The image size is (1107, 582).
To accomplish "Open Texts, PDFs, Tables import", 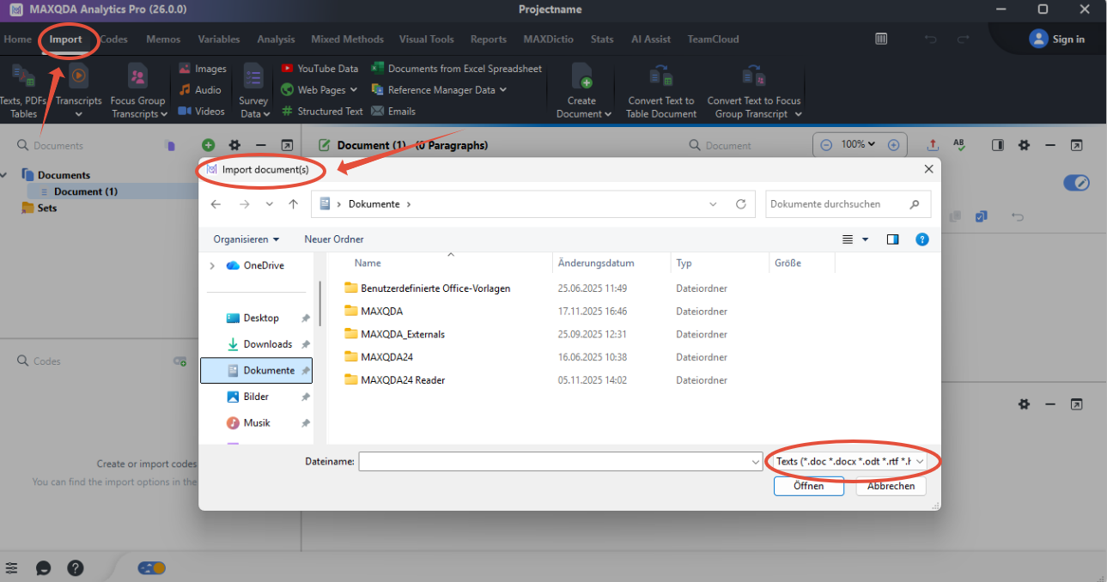I will pyautogui.click(x=23, y=92).
